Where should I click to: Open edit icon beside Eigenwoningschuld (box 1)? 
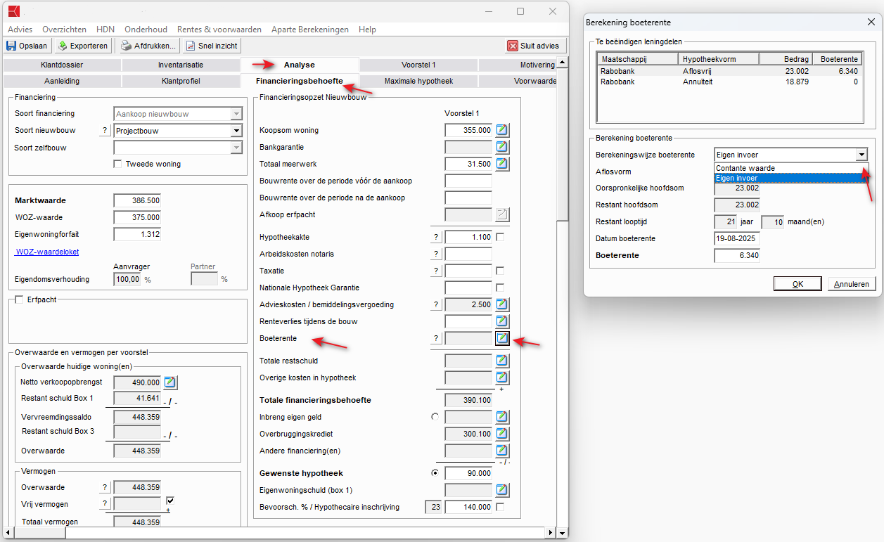coord(502,490)
